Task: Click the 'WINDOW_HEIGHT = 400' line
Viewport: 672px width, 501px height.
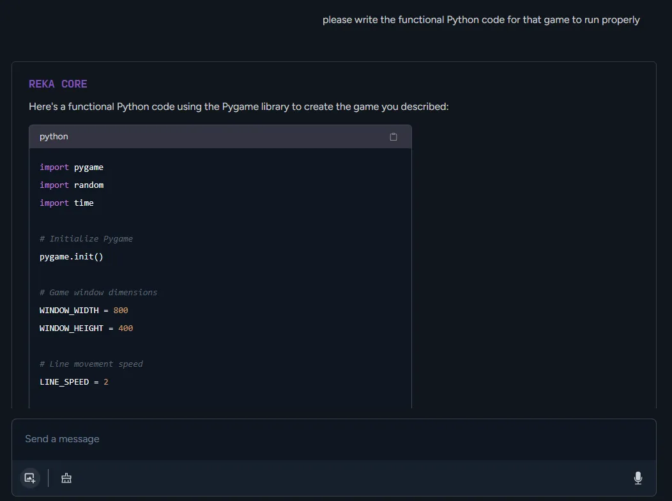Action: coord(86,328)
